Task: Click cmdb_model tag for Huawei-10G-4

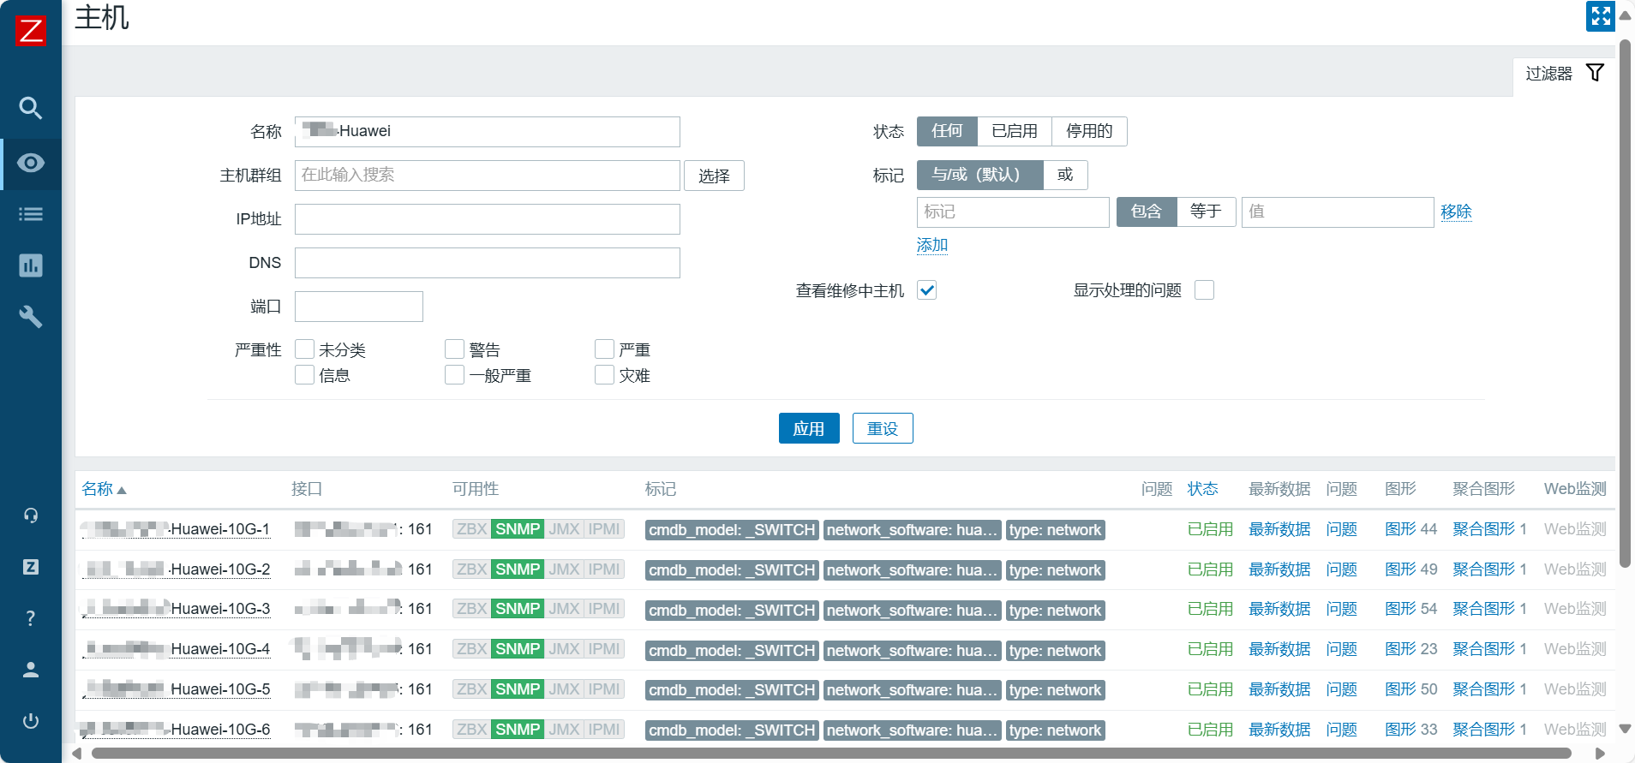Action: pyautogui.click(x=732, y=650)
